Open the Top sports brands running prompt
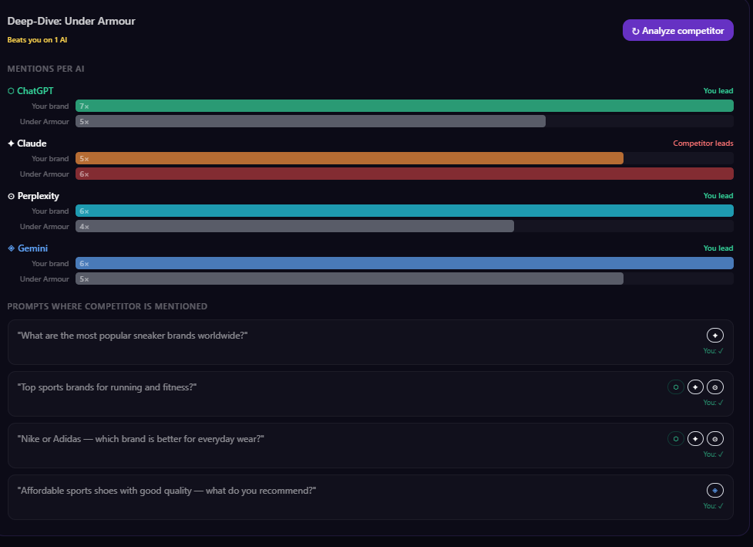Image resolution: width=753 pixels, height=547 pixels. pos(370,393)
